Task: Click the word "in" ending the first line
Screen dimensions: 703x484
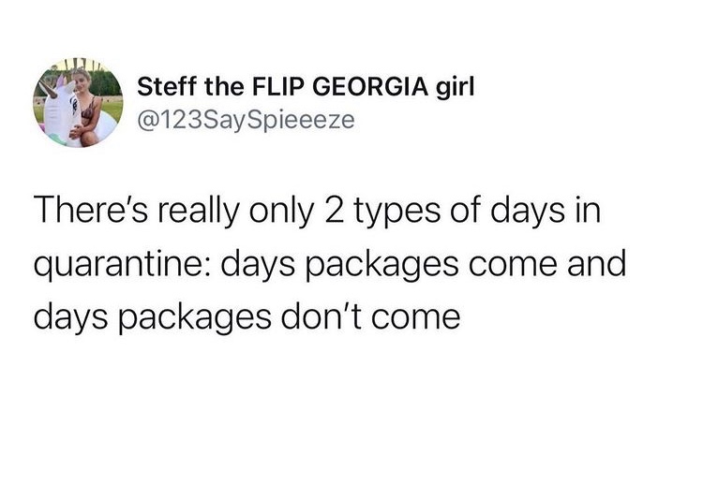Action: [x=581, y=211]
